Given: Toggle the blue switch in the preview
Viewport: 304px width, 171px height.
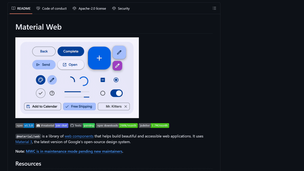Looking at the screenshot, I should point(117,93).
